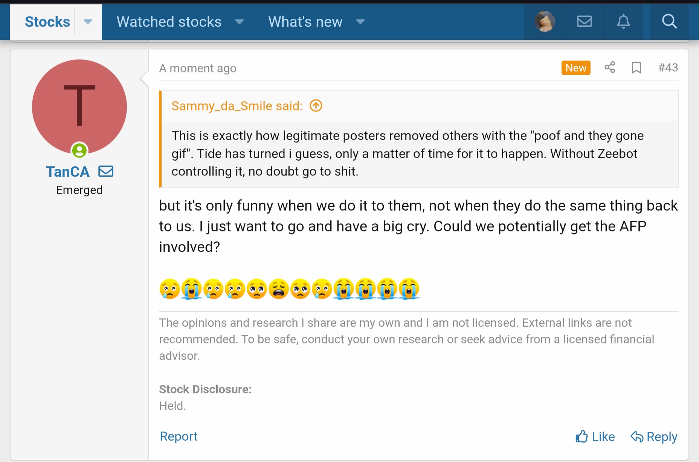Open the search magnifier icon
699x462 pixels.
click(669, 21)
